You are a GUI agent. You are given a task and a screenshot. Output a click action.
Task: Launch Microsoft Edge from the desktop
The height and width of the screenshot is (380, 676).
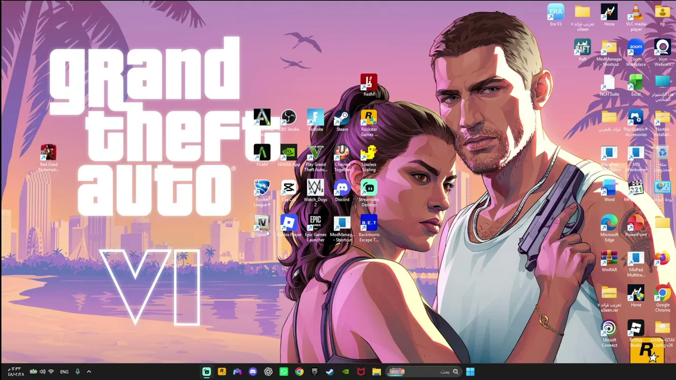(609, 229)
